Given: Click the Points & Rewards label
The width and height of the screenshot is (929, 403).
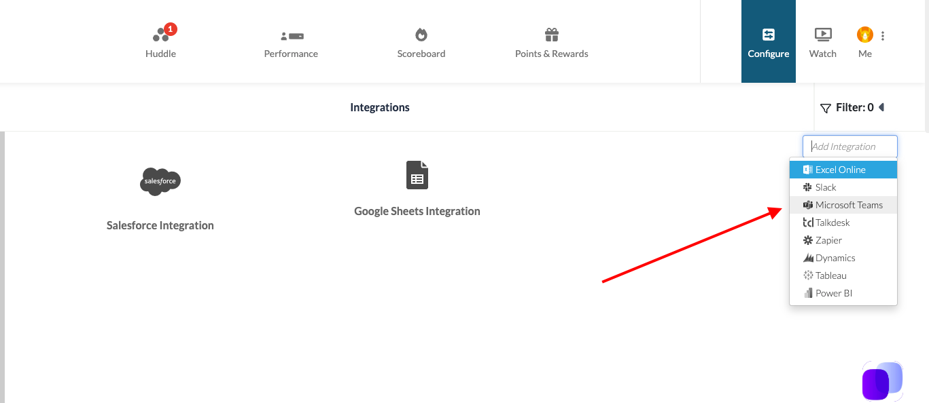Looking at the screenshot, I should 552,54.
